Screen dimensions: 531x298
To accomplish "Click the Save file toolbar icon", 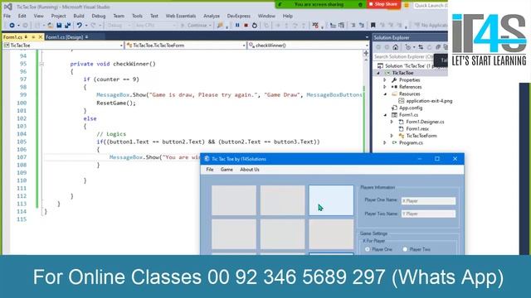I will tap(59, 26).
